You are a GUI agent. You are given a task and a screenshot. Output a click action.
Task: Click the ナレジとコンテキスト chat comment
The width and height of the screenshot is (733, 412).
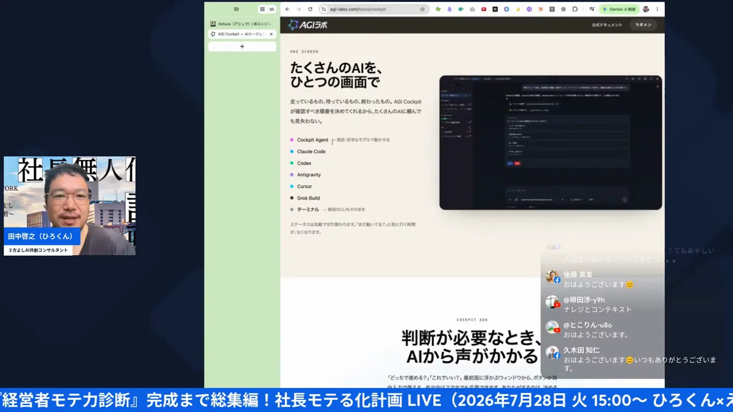click(x=597, y=310)
